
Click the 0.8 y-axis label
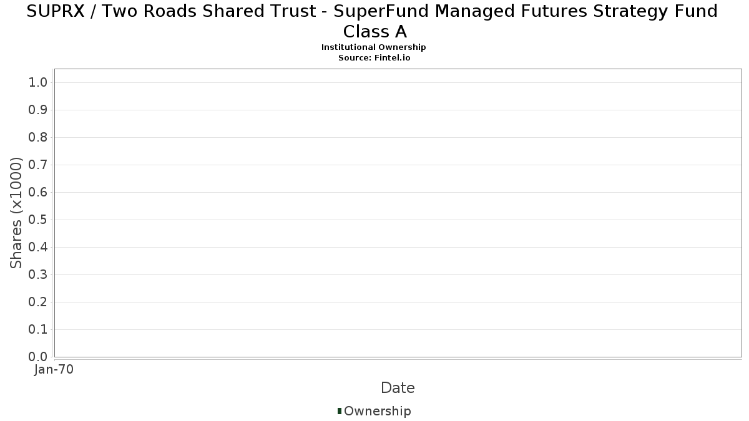tap(38, 138)
